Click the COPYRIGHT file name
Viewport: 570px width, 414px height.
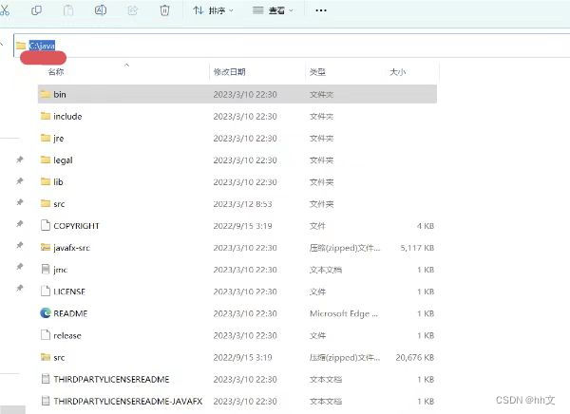pos(76,226)
